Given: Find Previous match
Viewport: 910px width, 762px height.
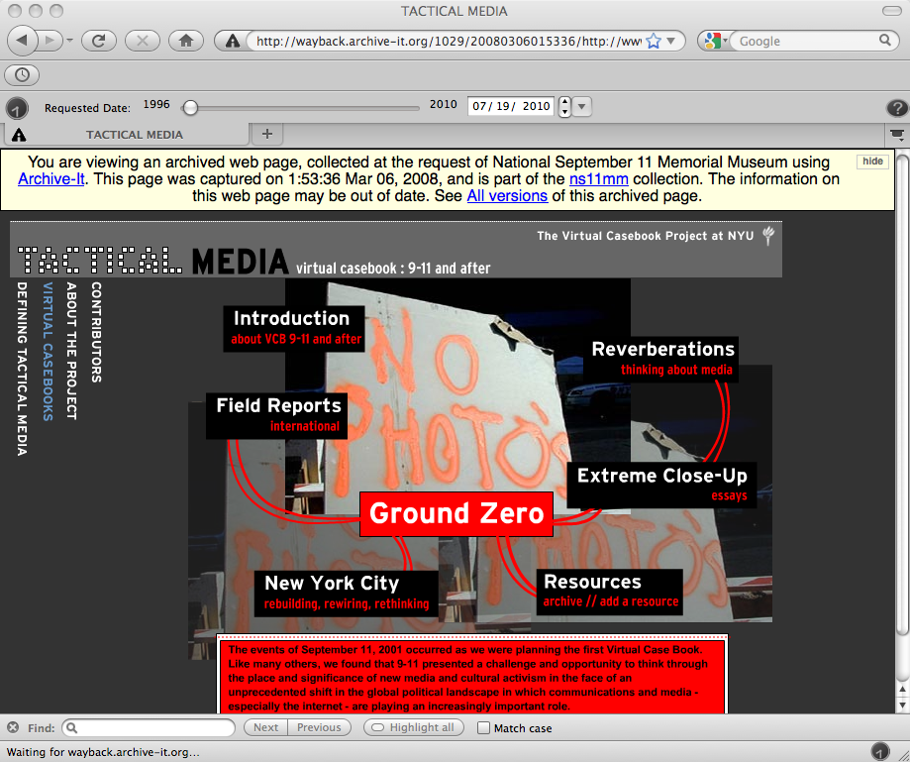Looking at the screenshot, I should (x=319, y=727).
